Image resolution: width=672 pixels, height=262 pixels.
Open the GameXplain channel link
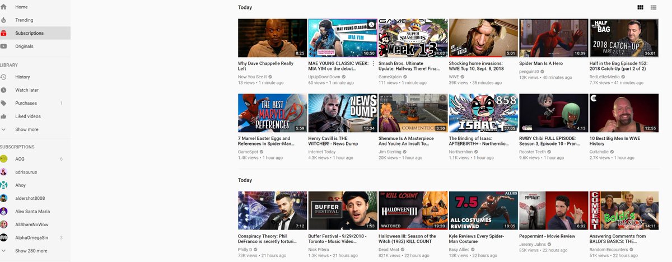coord(390,76)
